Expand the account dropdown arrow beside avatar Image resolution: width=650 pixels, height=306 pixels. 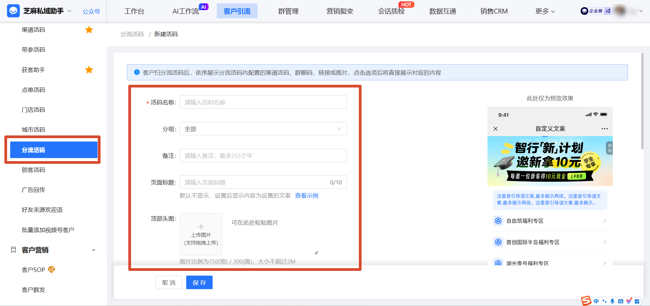[x=641, y=11]
